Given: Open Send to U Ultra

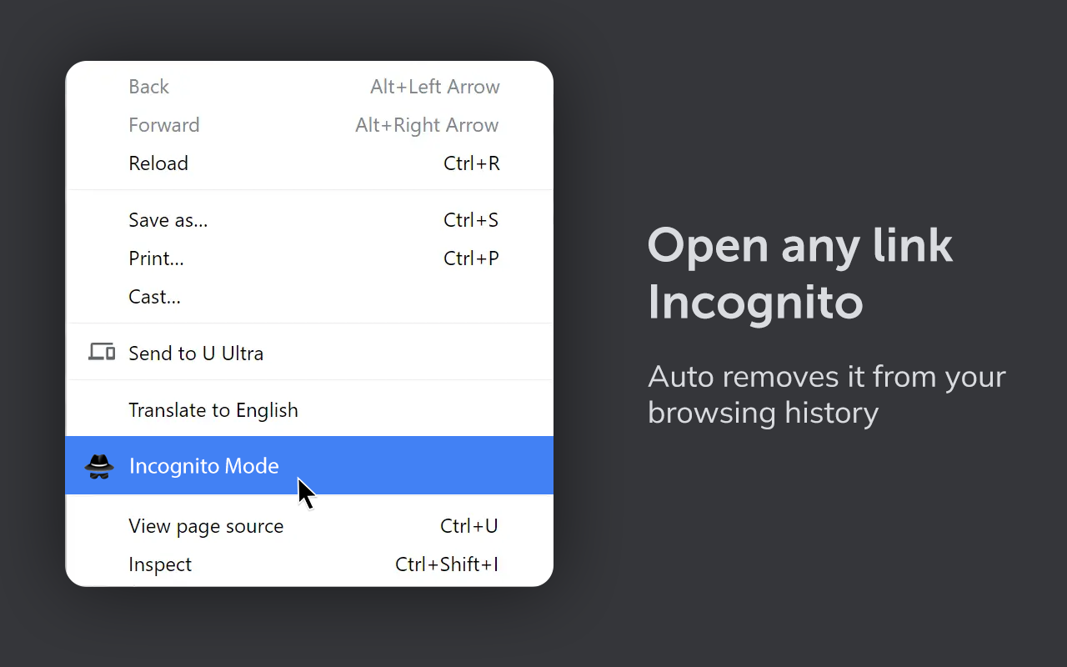Looking at the screenshot, I should click(196, 353).
